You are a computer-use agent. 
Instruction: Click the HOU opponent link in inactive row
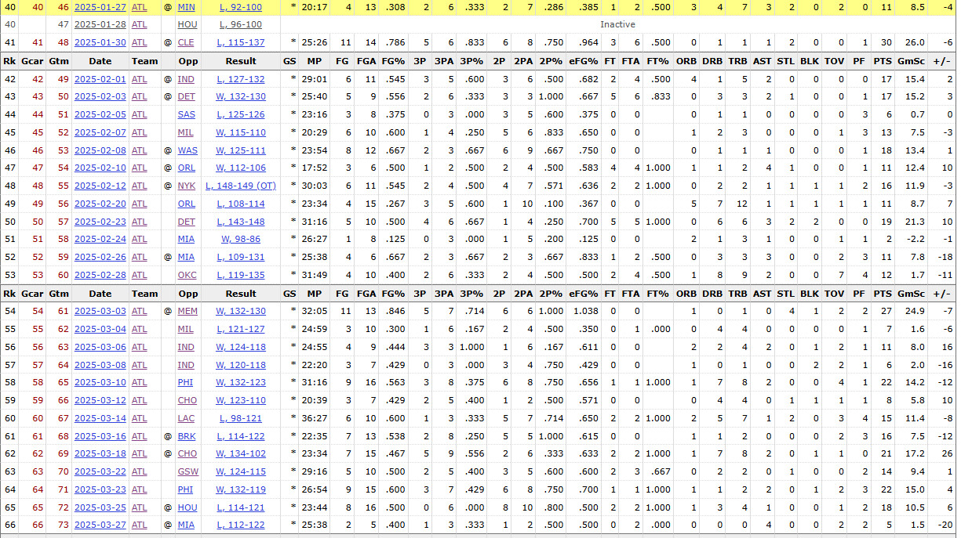(187, 24)
